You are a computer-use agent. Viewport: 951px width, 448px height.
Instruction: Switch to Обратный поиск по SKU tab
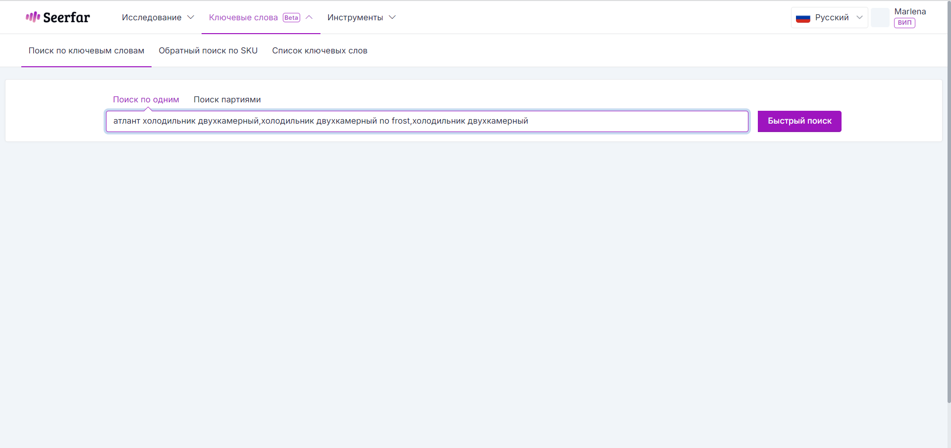pos(208,50)
